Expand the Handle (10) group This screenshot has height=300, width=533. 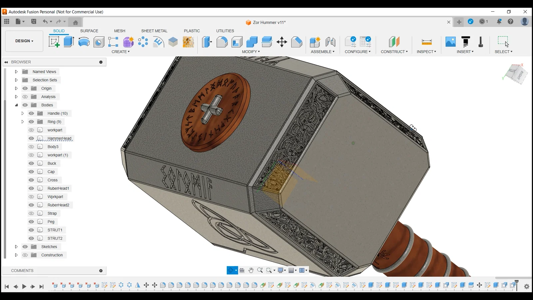point(22,113)
